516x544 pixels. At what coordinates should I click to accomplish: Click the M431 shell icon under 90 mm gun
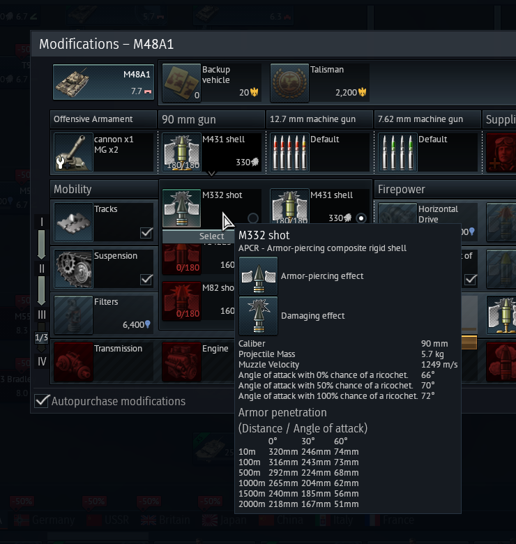click(181, 152)
